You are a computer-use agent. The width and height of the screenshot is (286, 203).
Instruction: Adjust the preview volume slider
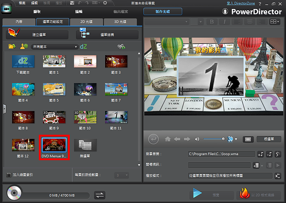(214, 139)
